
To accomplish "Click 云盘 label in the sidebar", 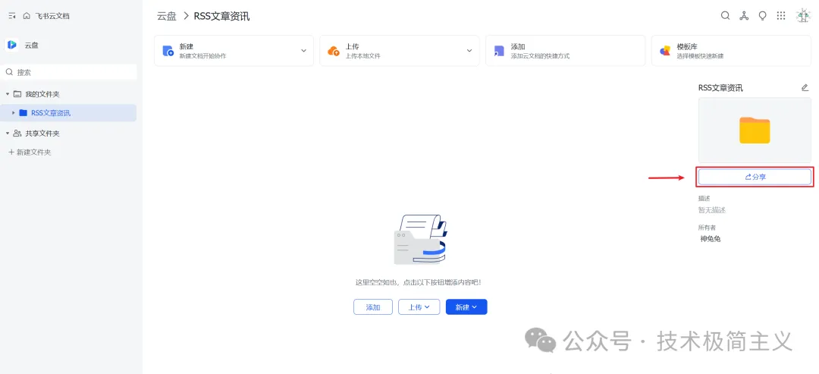I will (x=31, y=46).
